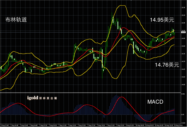187x127 pixels.
Task: Click the 14.60 price axis label
Action: (183, 77)
